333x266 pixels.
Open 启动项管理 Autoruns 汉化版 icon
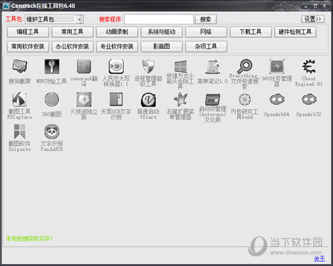coord(213,99)
